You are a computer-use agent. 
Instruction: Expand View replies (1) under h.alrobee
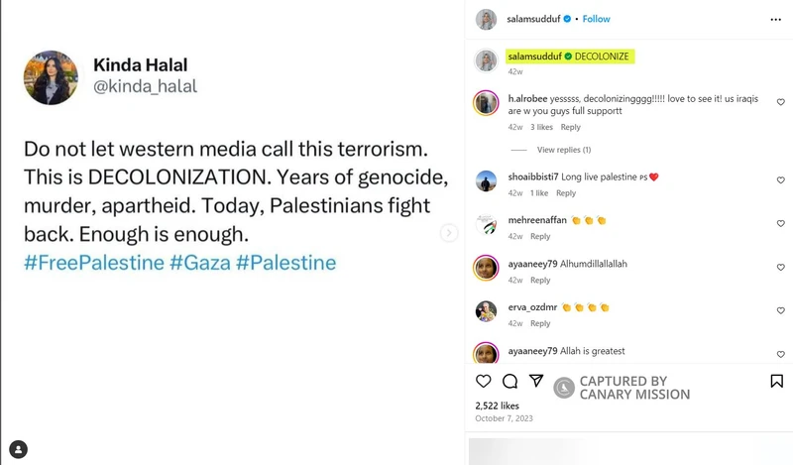[563, 150]
